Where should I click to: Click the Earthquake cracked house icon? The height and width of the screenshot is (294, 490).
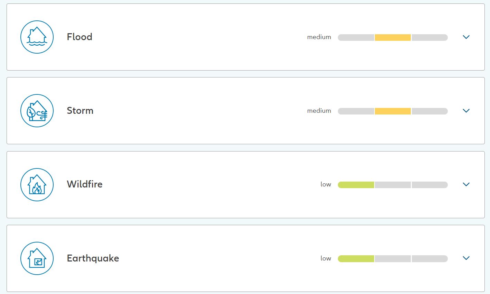[x=37, y=258]
